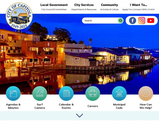Image resolution: width=159 pixels, height=127 pixels.
Task: Open the Facebook page icon
Action: [x=132, y=21]
